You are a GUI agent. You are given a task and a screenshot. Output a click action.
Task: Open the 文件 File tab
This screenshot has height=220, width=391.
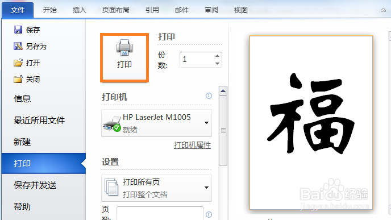[x=18, y=10]
